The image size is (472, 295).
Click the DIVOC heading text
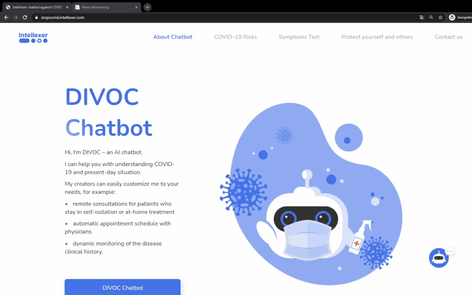click(102, 97)
